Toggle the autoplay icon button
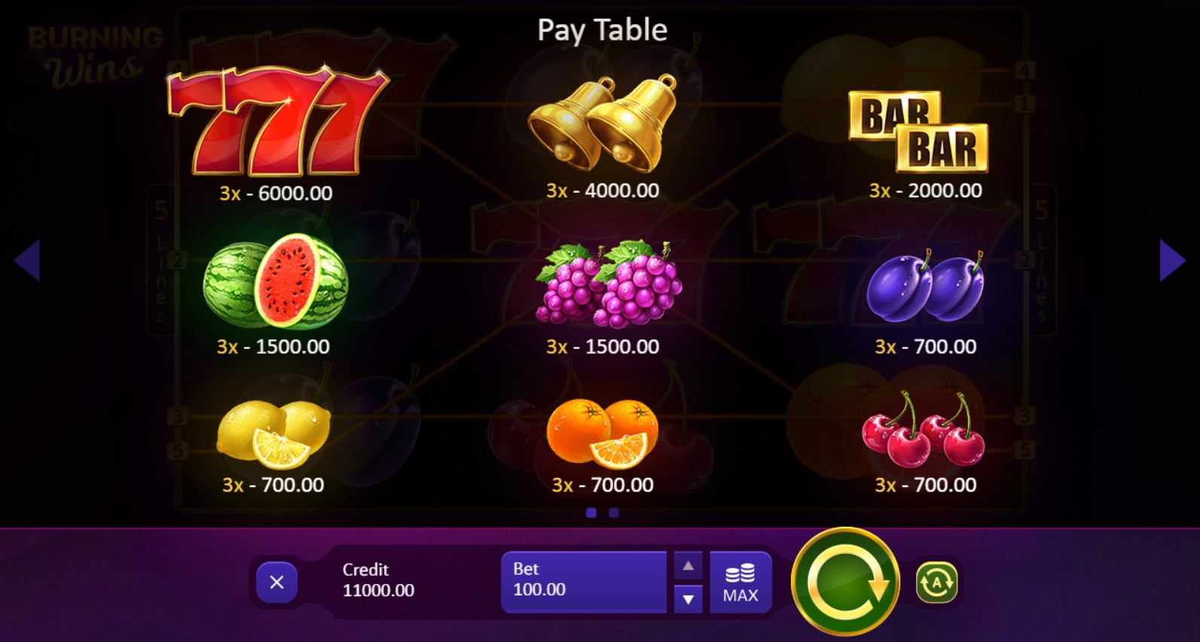 click(x=936, y=582)
